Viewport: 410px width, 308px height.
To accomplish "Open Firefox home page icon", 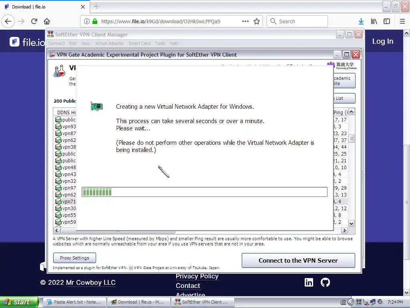I will click(x=47, y=21).
